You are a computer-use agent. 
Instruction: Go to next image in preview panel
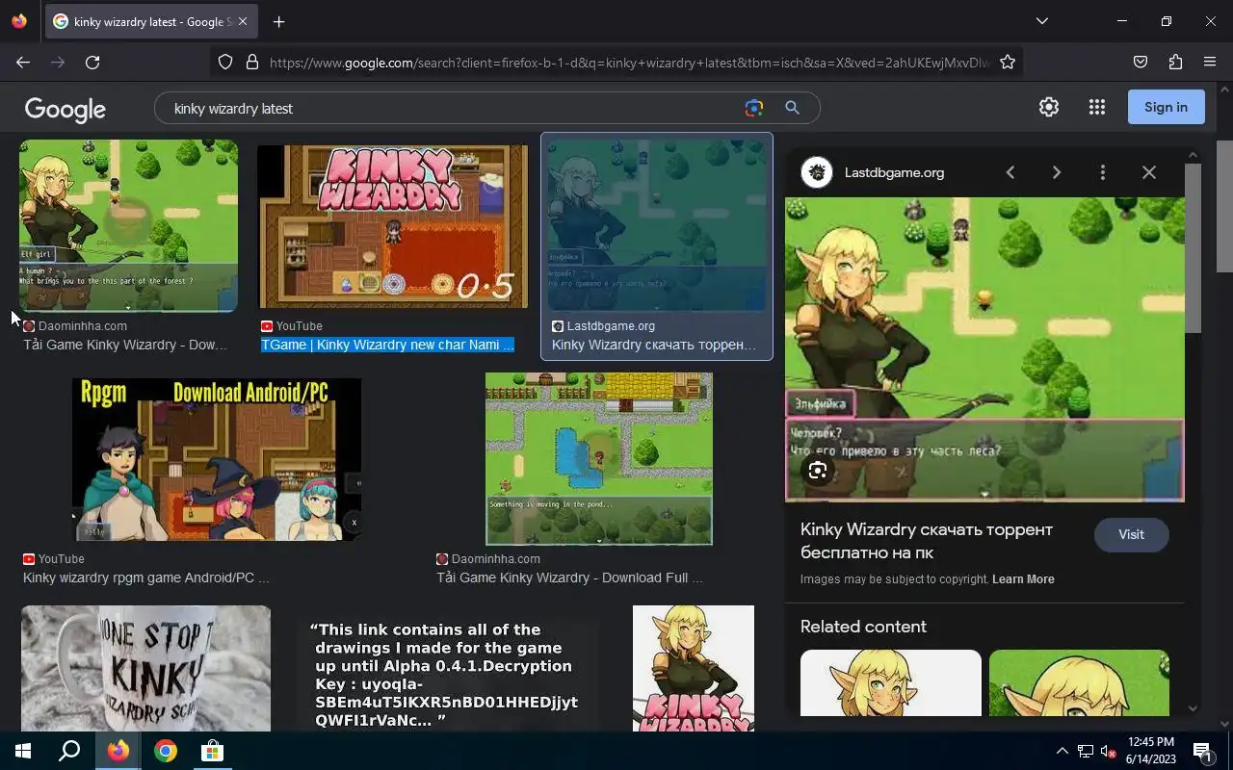[x=1056, y=172]
